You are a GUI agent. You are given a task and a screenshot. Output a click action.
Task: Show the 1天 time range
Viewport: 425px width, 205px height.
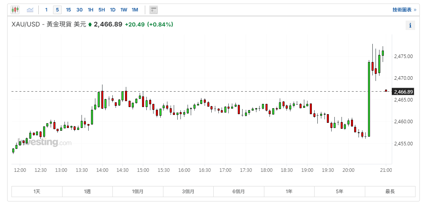pos(37,192)
